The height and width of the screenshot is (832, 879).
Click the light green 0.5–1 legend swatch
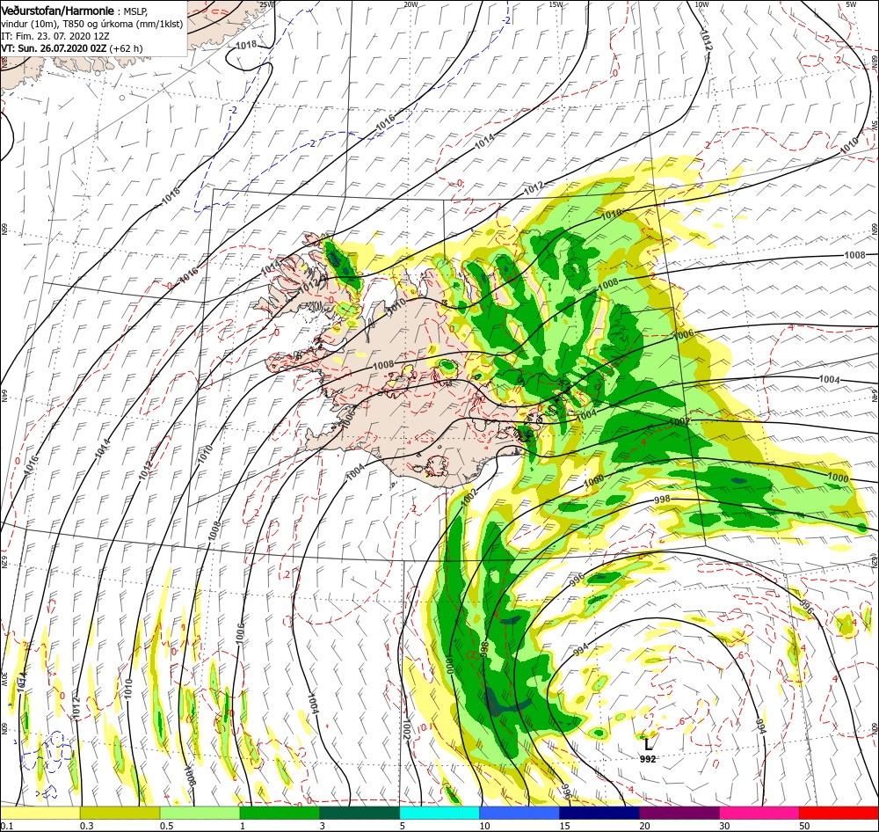200,813
